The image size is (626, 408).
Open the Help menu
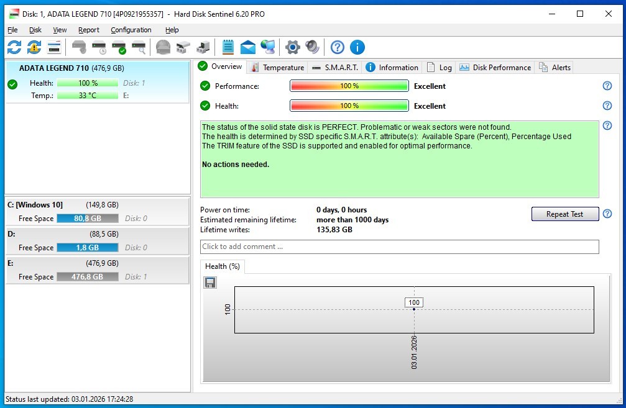click(x=172, y=30)
